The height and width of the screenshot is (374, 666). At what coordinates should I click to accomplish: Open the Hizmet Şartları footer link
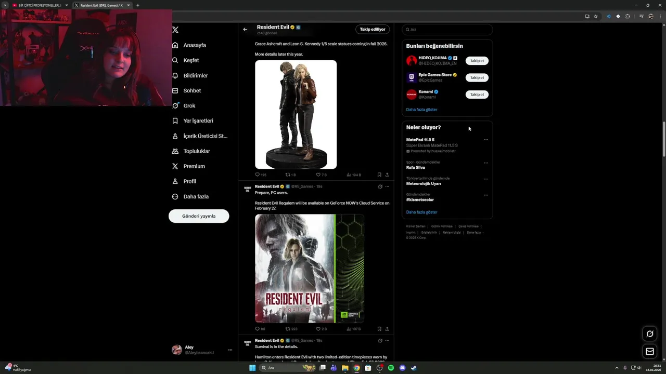coord(415,226)
